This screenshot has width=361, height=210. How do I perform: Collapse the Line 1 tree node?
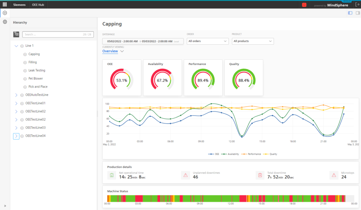[x=16, y=46]
